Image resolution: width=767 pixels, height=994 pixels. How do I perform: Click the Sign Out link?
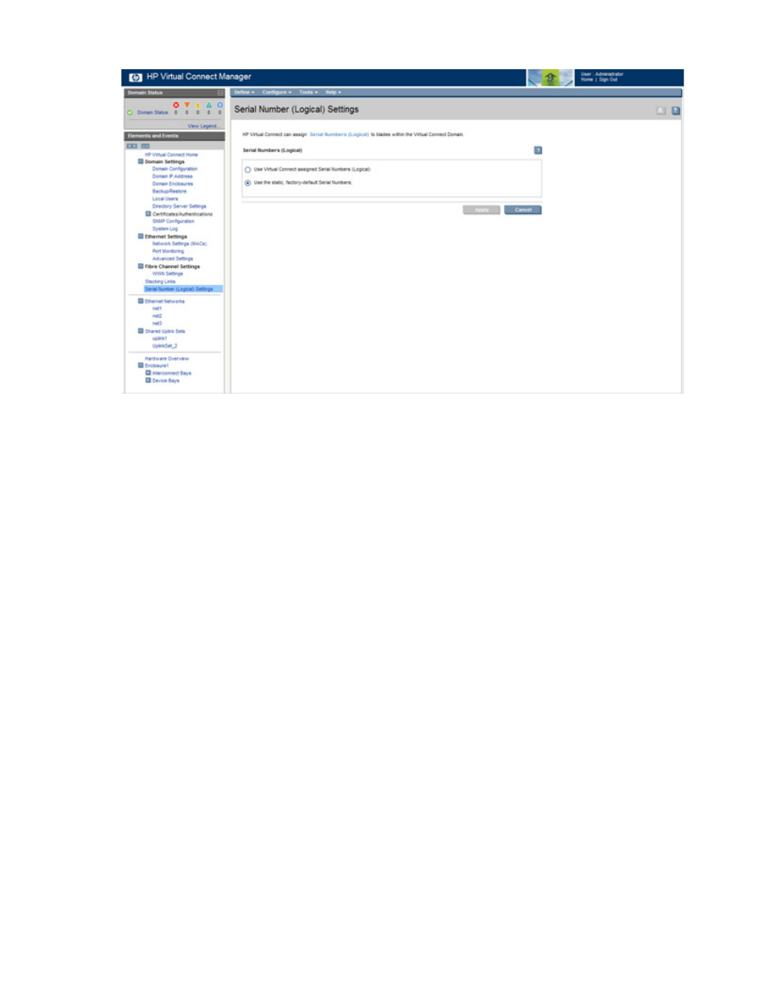point(609,80)
